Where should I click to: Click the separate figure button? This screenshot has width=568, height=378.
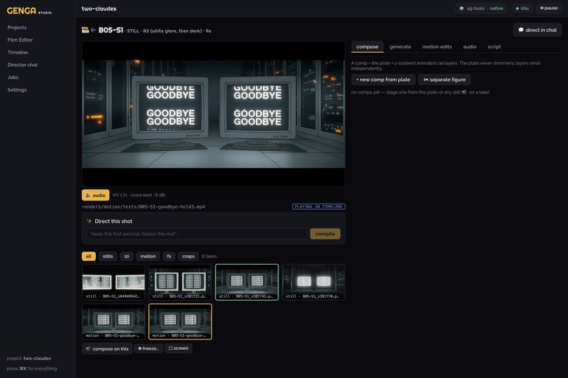[445, 80]
